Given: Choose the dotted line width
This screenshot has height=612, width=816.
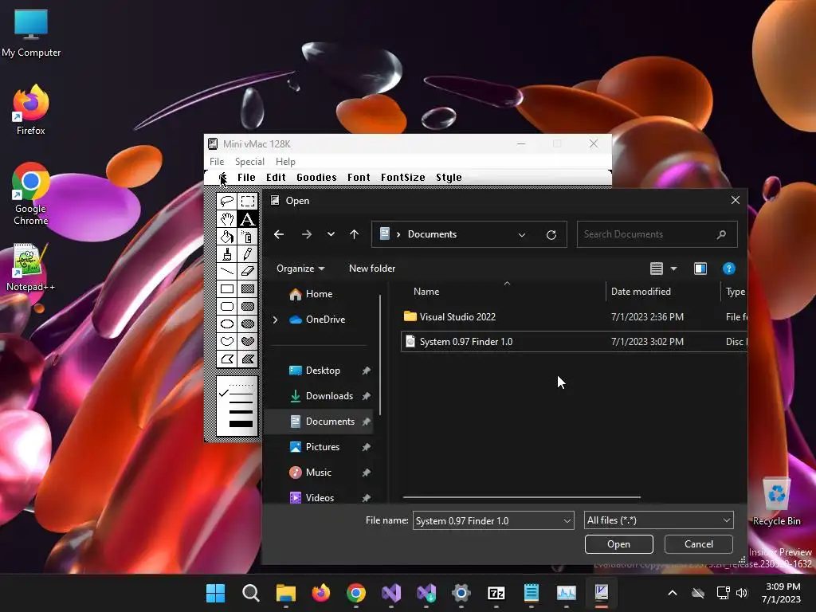Looking at the screenshot, I should click(241, 385).
